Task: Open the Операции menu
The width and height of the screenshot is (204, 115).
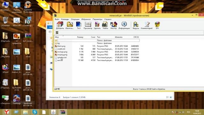Action: (75, 19)
